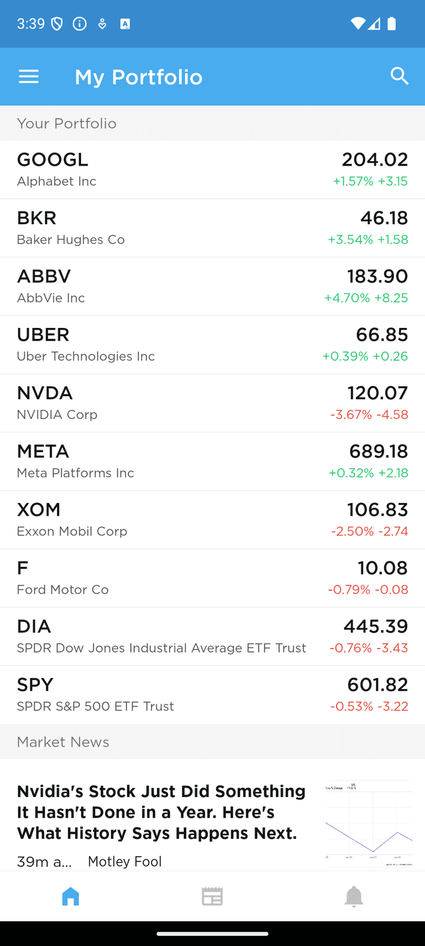This screenshot has width=425, height=946.
Task: Open the navigation drawer menu
Action: (29, 76)
